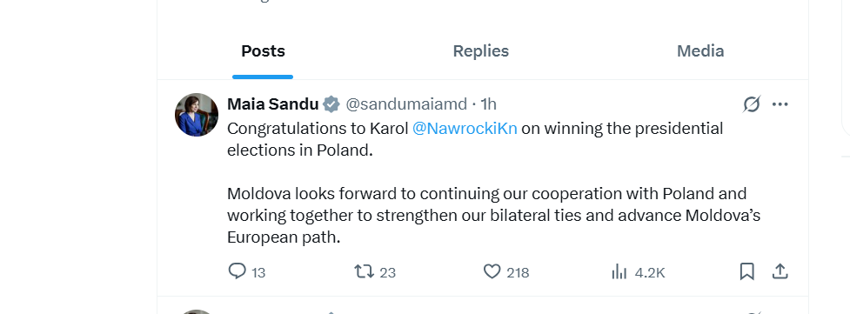Click the share post arrow icon
The width and height of the screenshot is (850, 314).
tap(780, 271)
